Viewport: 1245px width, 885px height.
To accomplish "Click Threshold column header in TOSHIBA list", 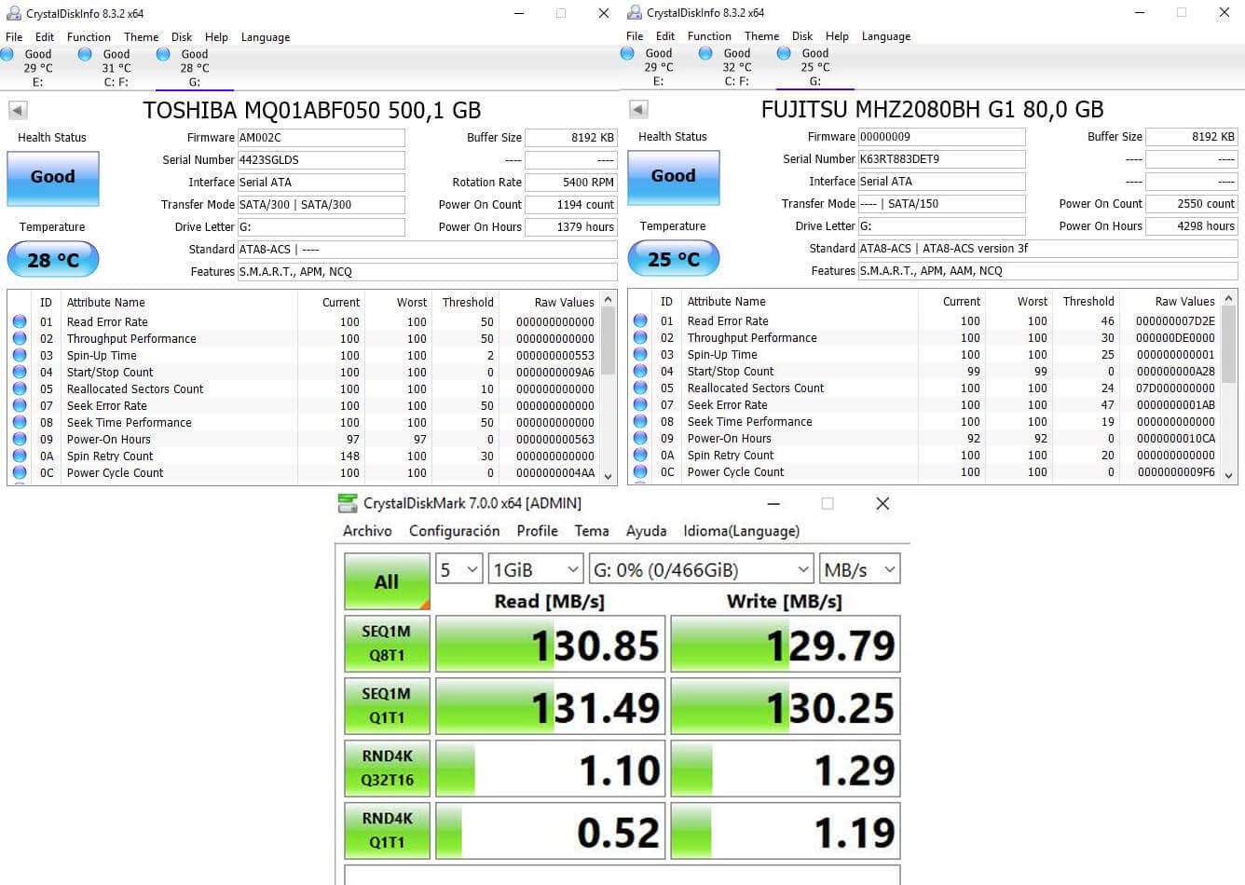I will [468, 303].
